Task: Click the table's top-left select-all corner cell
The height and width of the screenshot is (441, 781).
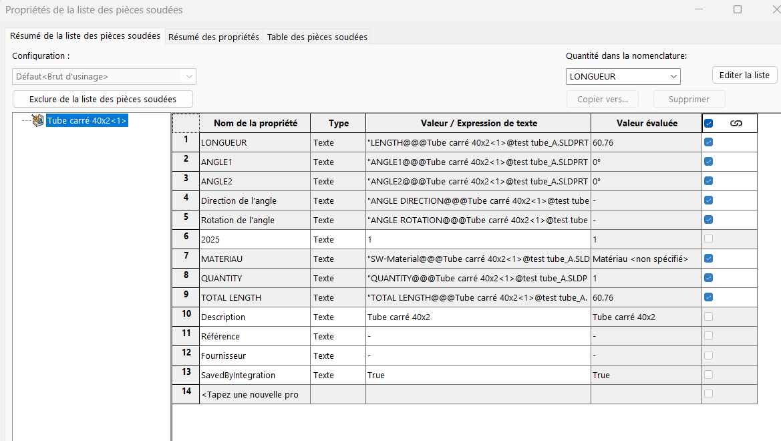Action: (x=186, y=123)
